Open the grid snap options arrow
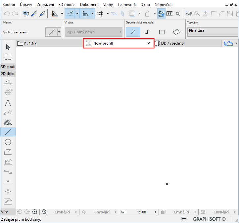 tap(108, 14)
